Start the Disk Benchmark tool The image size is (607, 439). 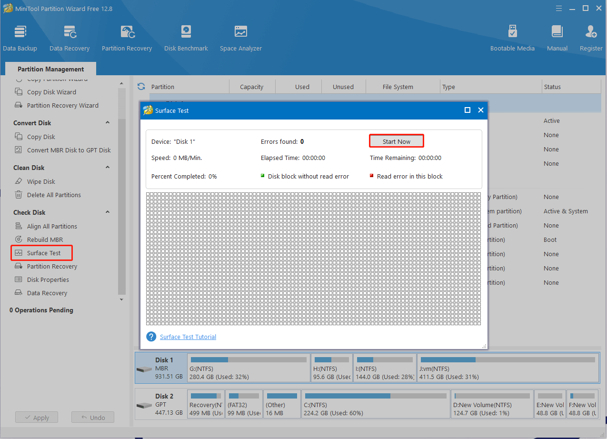tap(186, 38)
